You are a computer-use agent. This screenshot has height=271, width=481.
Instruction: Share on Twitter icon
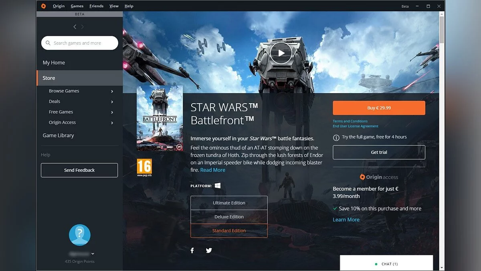(209, 251)
